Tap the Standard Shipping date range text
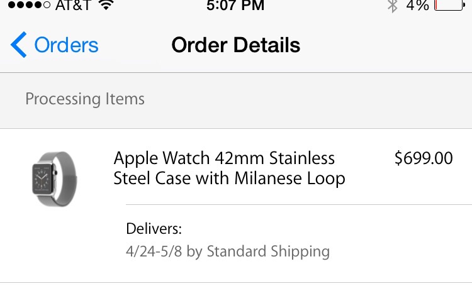Viewport: 472px width, 286px height. coord(228,251)
